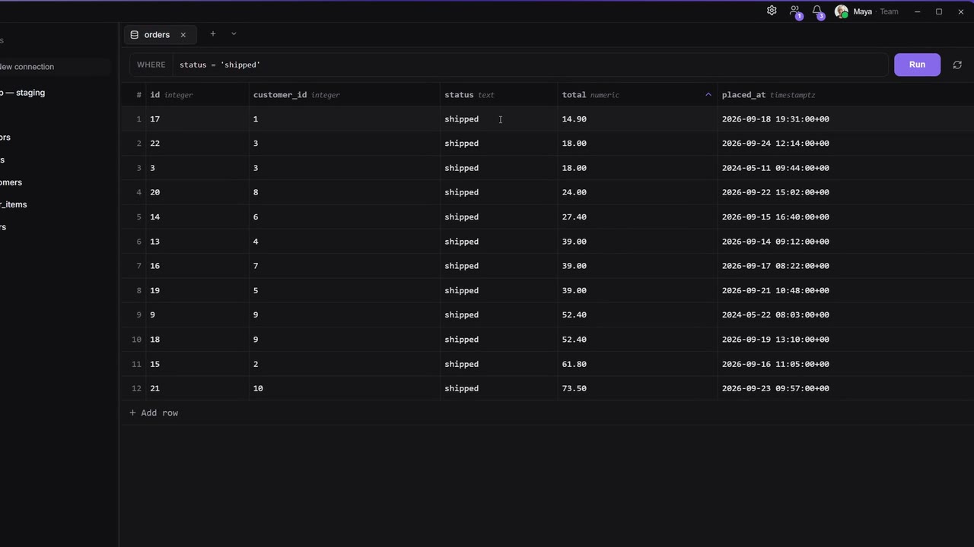Select the timestamp 2026-09-18 19:31:00+00
Image resolution: width=974 pixels, height=547 pixels.
pos(845,119)
